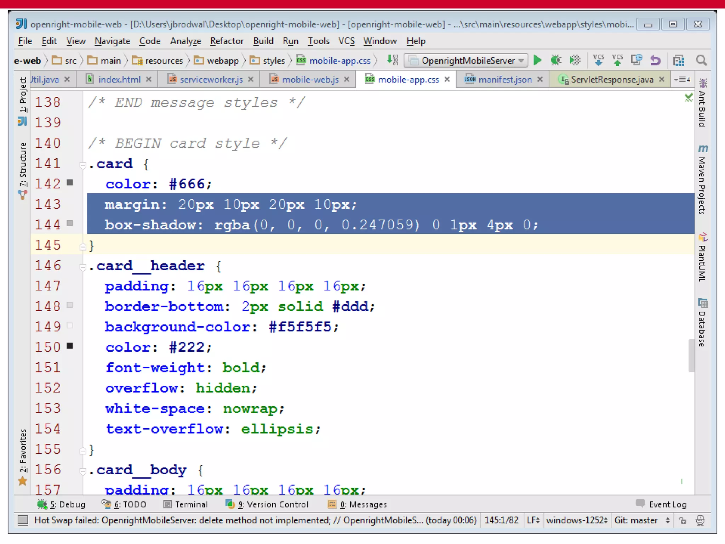725x544 pixels.
Task: Switch to the serviceworker.js tab
Action: click(x=211, y=80)
